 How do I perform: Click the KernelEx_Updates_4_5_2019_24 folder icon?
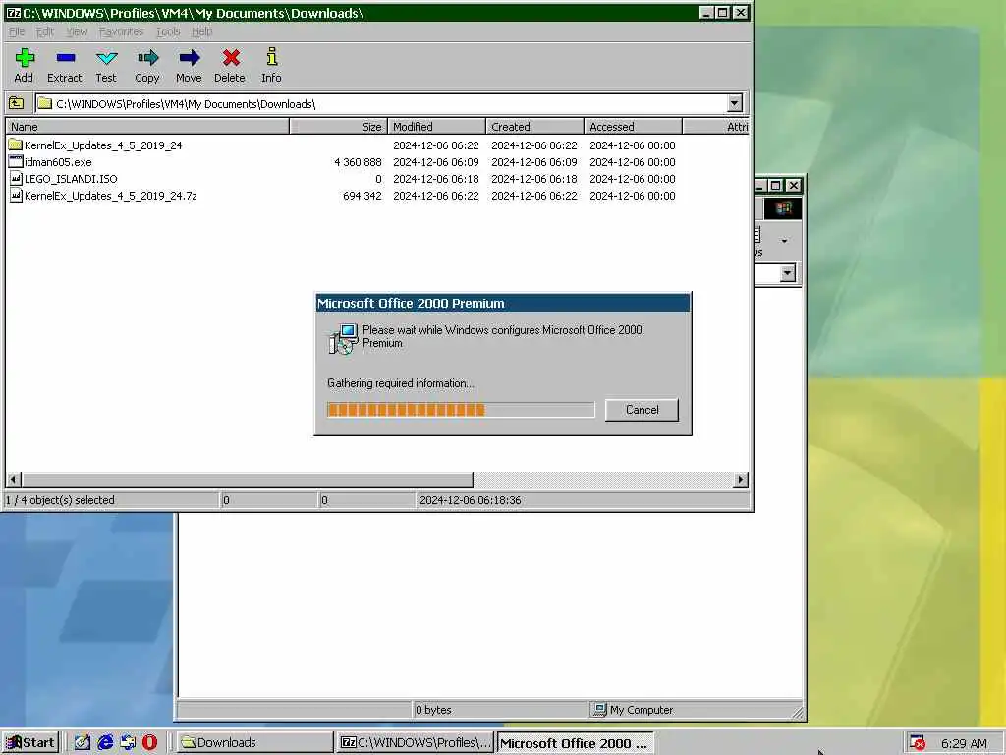click(x=16, y=145)
